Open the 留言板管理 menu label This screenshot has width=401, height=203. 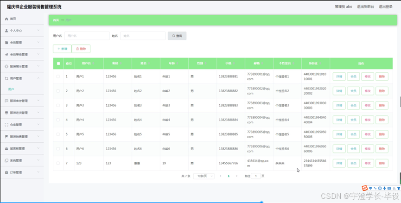pyautogui.click(x=18, y=149)
